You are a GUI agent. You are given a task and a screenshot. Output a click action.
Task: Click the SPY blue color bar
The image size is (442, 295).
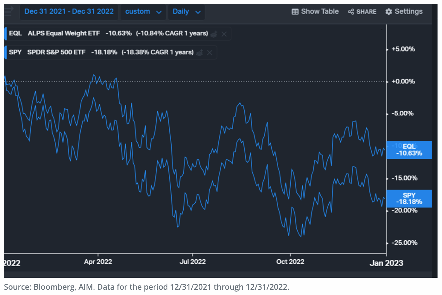[5, 52]
